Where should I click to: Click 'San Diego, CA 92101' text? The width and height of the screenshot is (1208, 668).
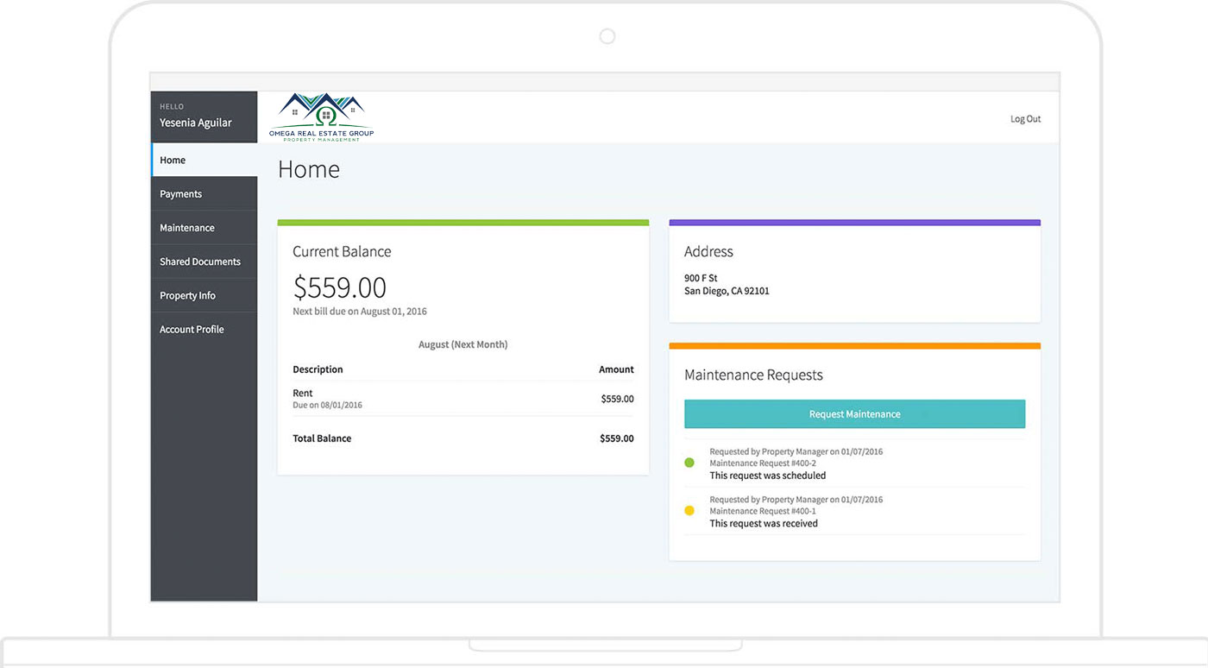click(727, 291)
